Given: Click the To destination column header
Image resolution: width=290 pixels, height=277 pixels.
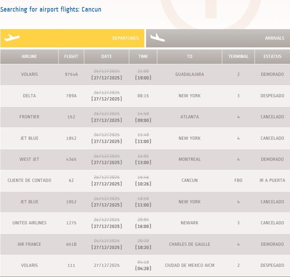Looking at the screenshot, I should 190,57.
